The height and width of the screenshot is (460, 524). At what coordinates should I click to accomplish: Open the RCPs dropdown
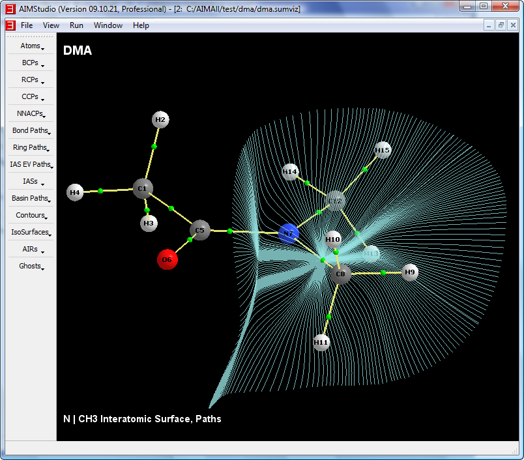pos(31,80)
